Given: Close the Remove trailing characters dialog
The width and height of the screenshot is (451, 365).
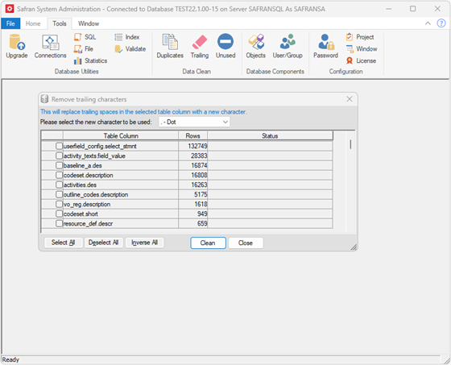Looking at the screenshot, I should [350, 99].
